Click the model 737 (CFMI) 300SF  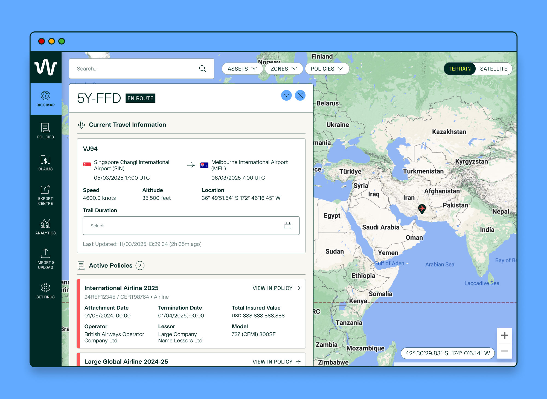click(254, 334)
